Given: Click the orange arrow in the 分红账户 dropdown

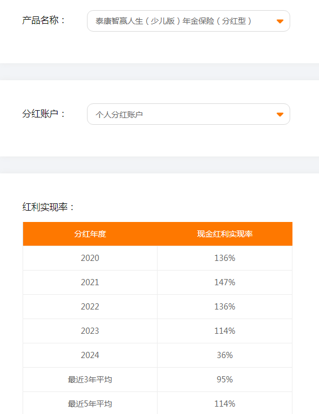Looking at the screenshot, I should click(280, 115).
